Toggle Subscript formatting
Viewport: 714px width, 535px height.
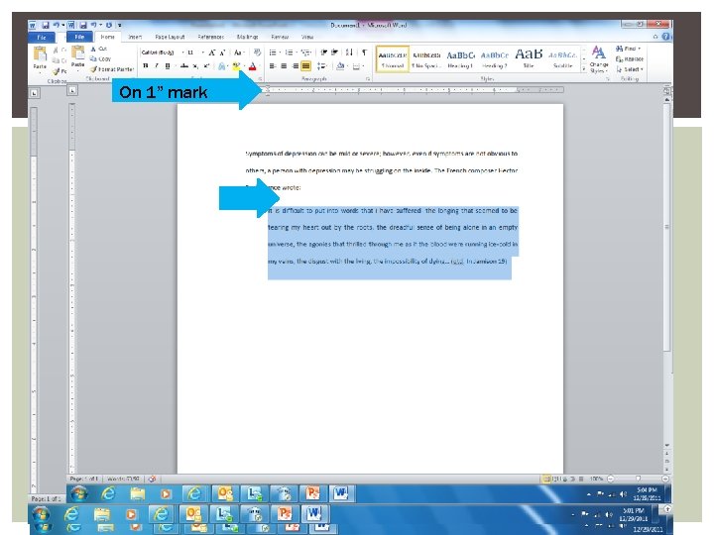195,66
